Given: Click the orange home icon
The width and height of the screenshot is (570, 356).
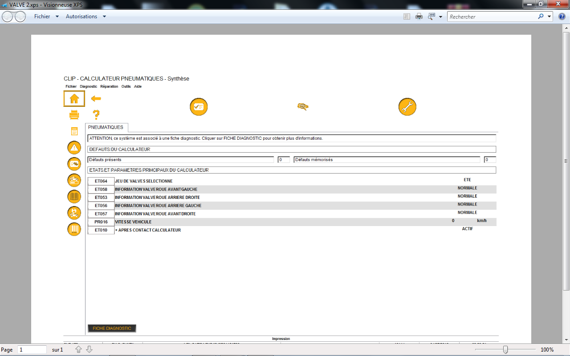Looking at the screenshot, I should pyautogui.click(x=74, y=99).
